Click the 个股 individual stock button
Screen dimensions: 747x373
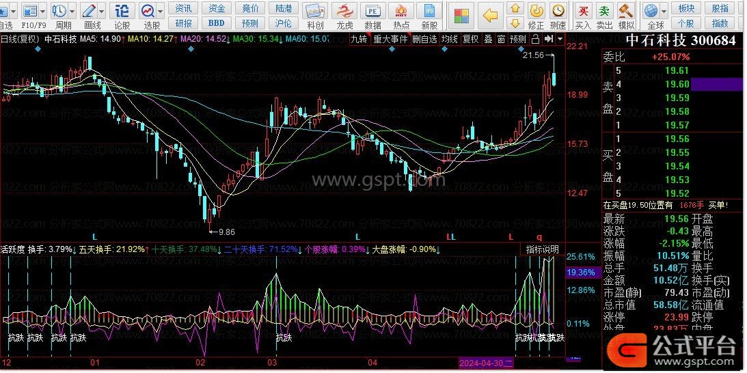(x=686, y=23)
